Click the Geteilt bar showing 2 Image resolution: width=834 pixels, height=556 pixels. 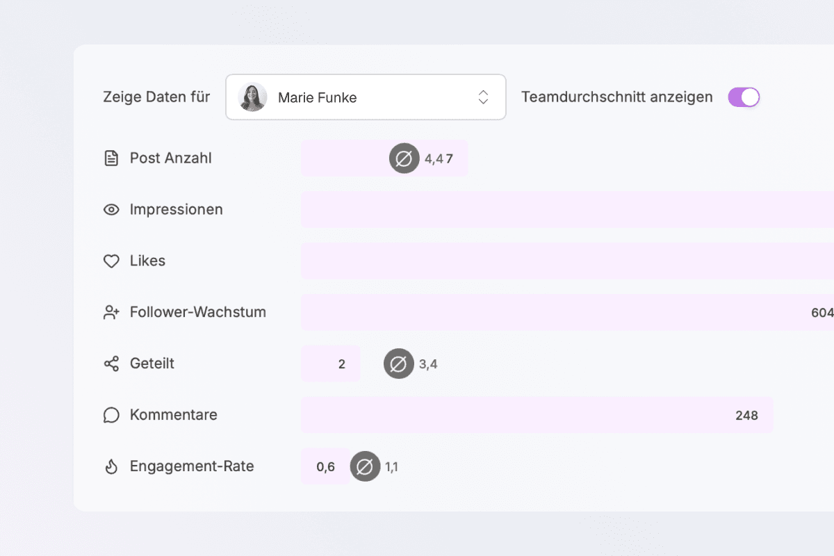click(331, 363)
